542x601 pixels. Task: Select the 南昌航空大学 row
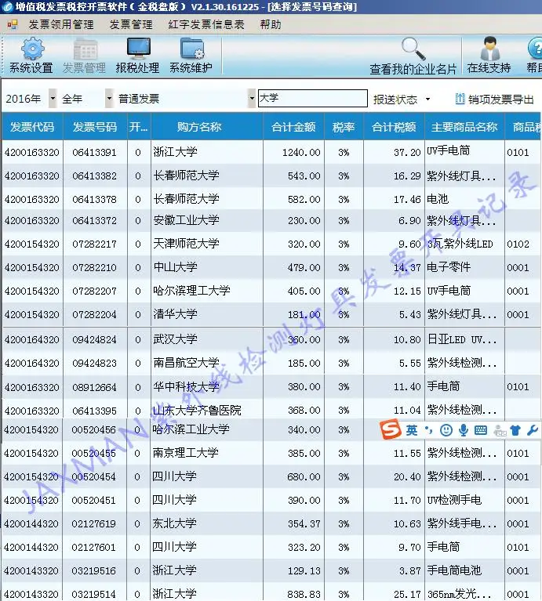pyautogui.click(x=271, y=363)
